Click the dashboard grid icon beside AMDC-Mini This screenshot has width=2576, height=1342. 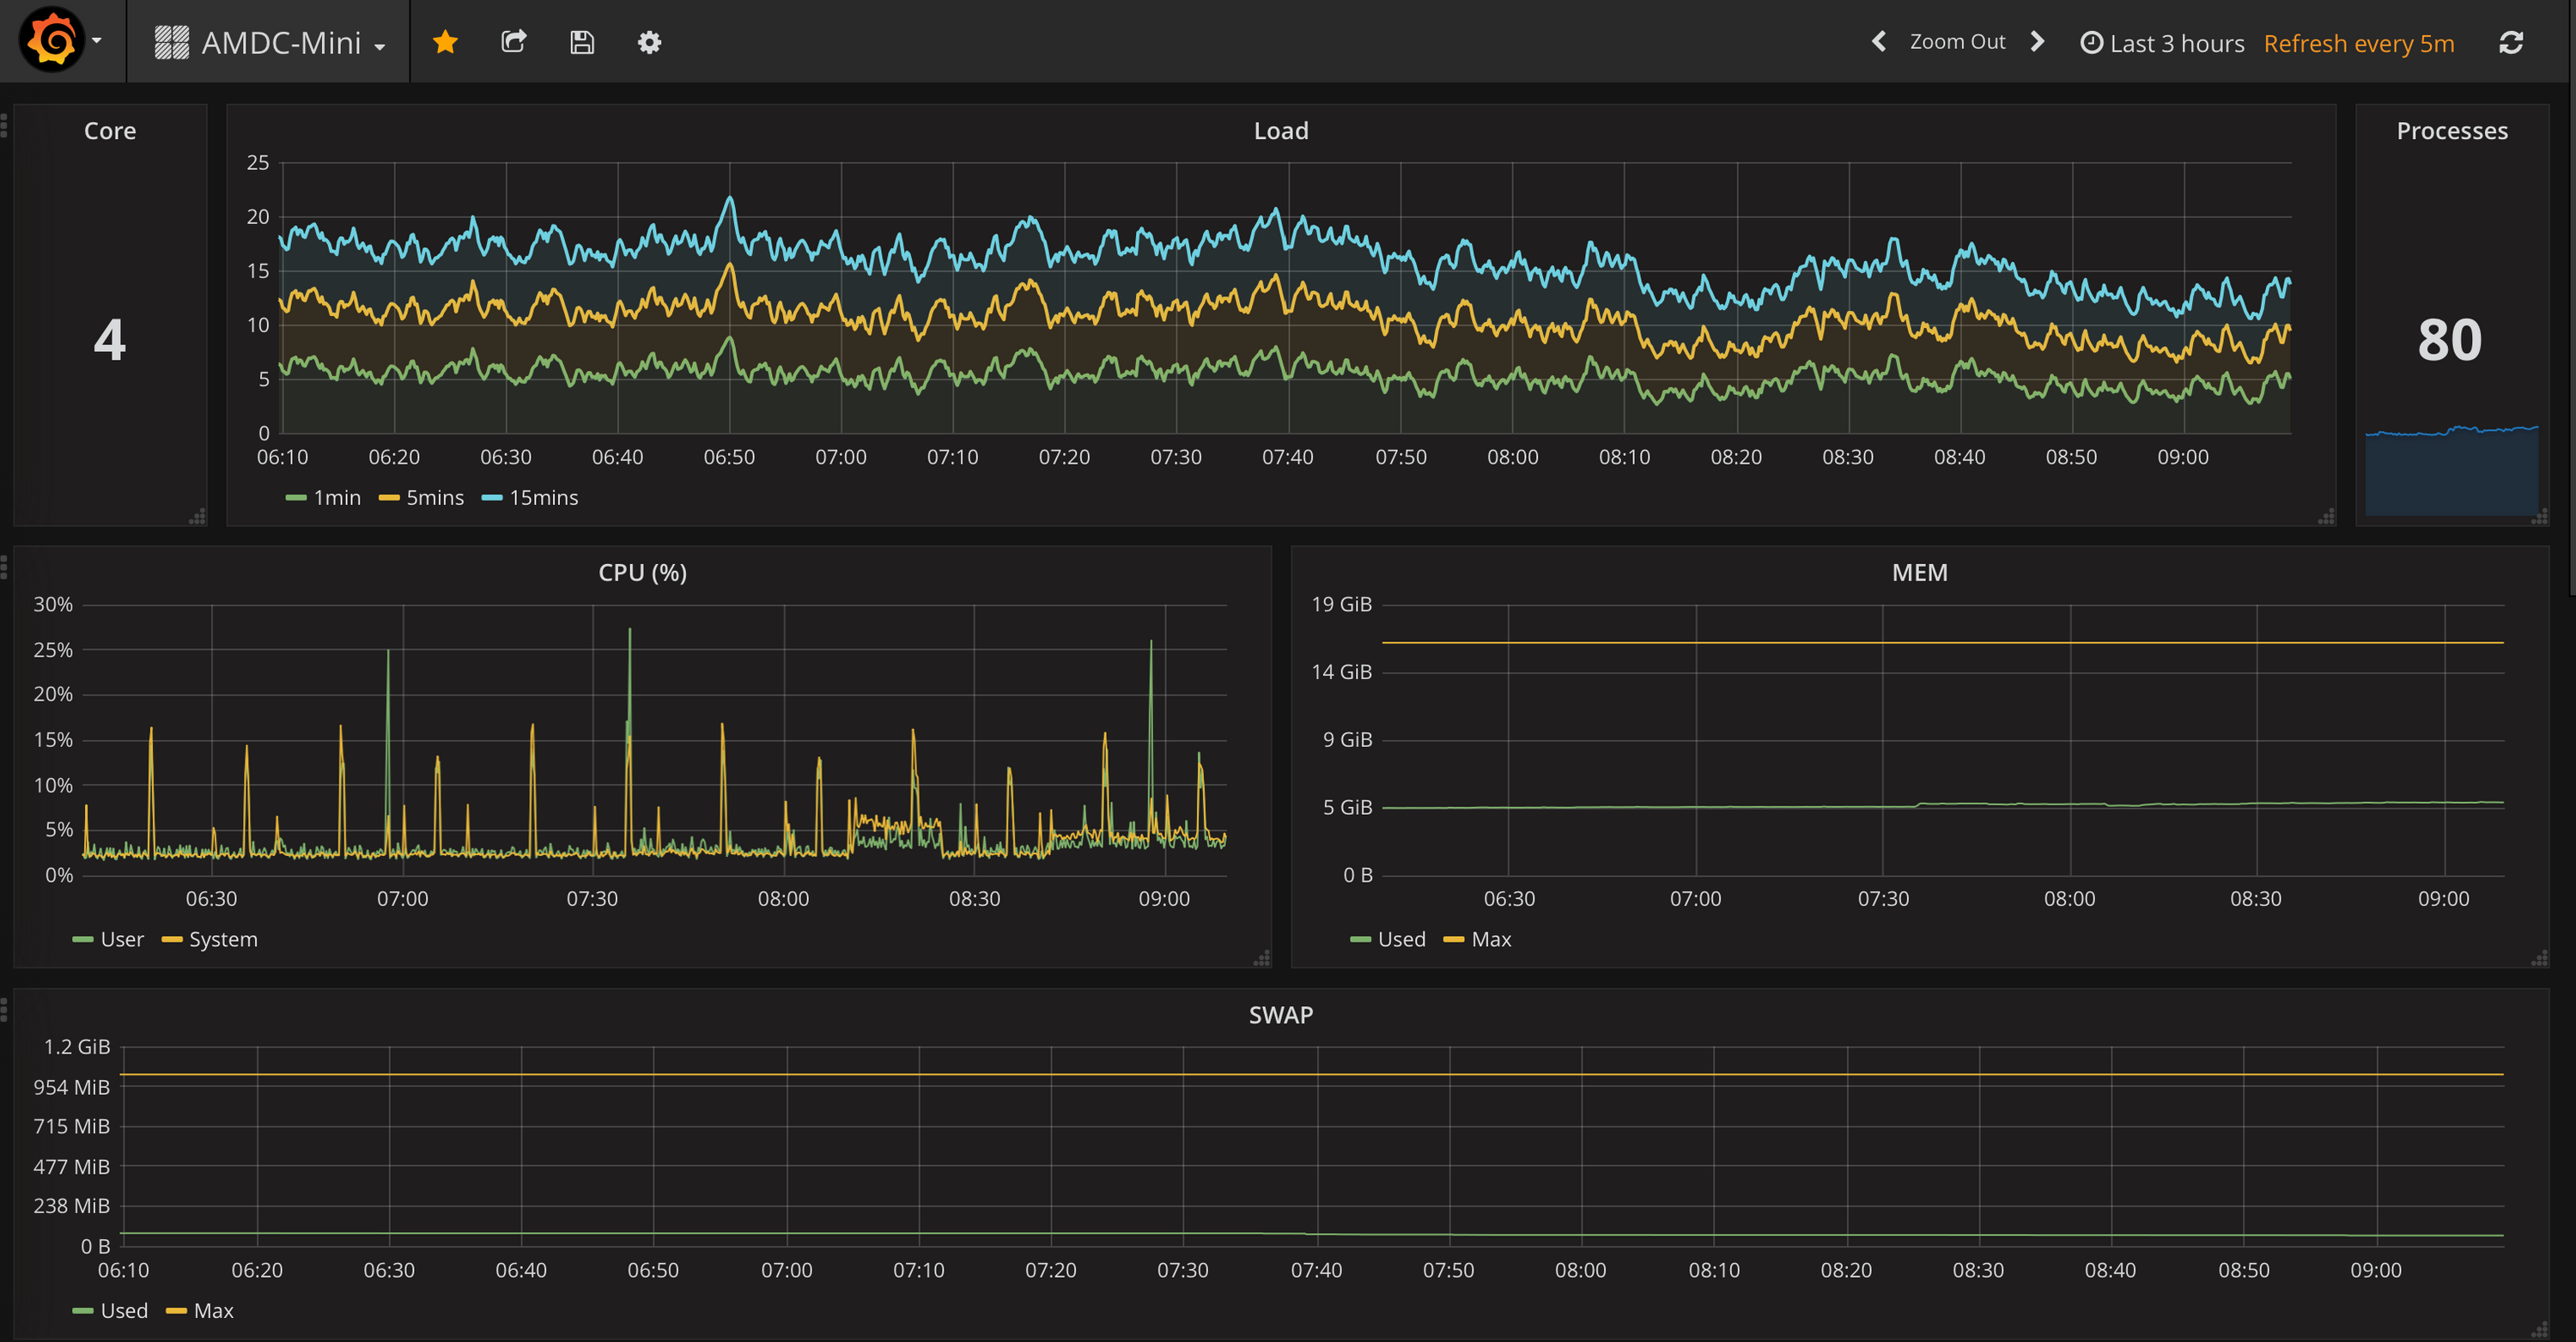point(172,42)
